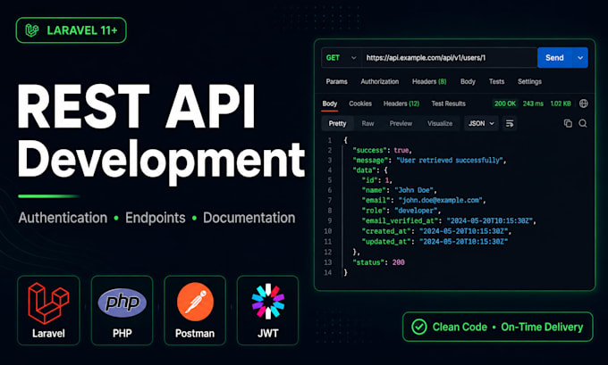Click the "id": 1 line
The width and height of the screenshot is (608, 365).
pyautogui.click(x=376, y=180)
